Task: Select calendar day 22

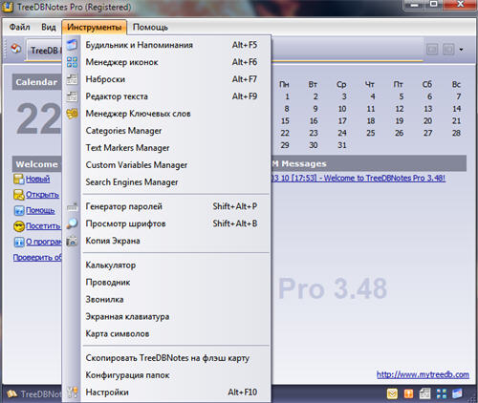Action: 285,133
